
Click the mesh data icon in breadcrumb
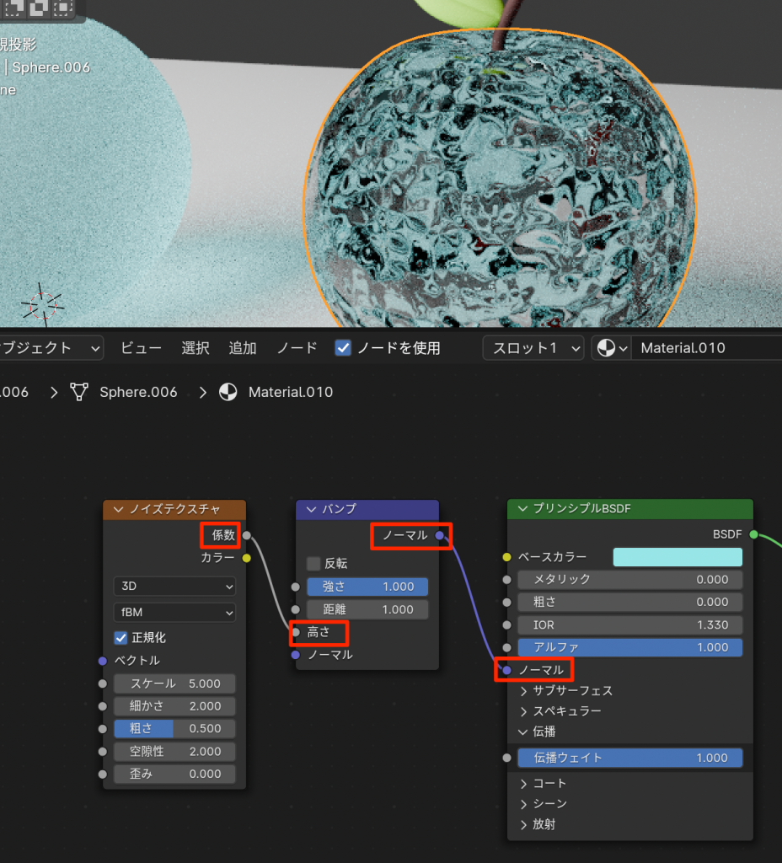click(x=79, y=392)
